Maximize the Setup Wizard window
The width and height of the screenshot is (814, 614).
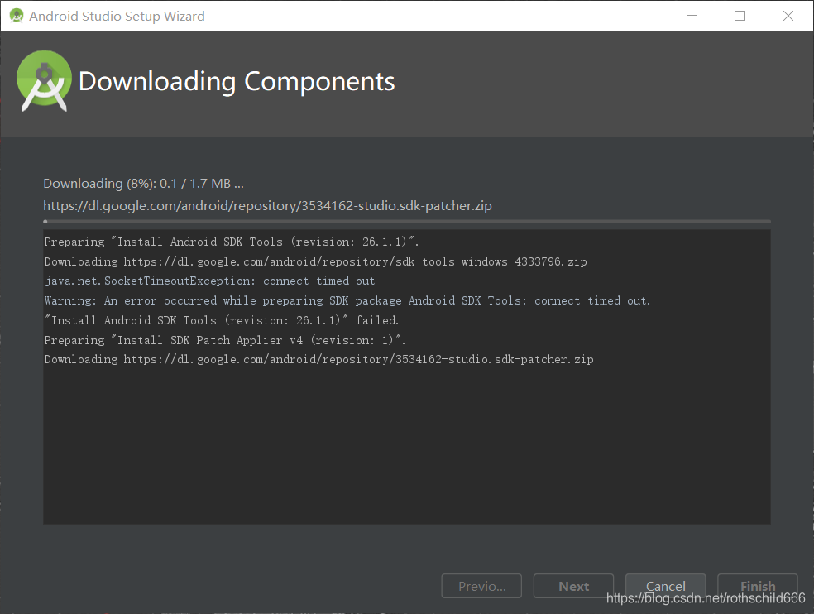740,16
